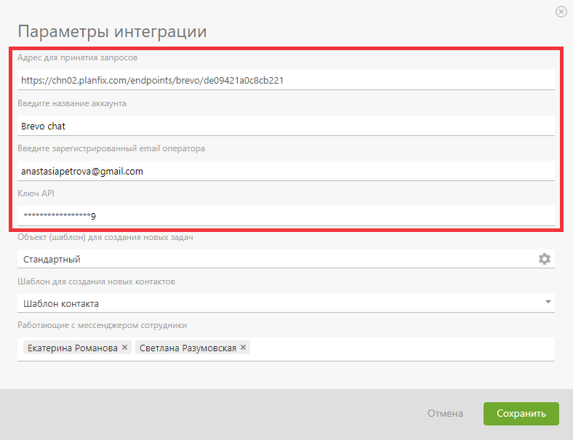The height and width of the screenshot is (440, 573).
Task: Select the Светлана Разумовская employee tag
Action: 188,348
